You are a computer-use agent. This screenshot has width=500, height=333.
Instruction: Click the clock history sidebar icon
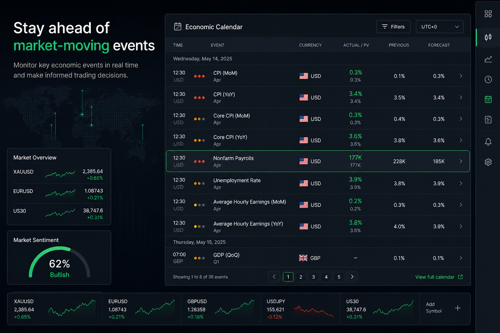[x=488, y=79]
